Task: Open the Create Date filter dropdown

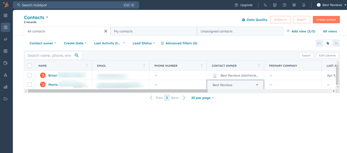Action: point(75,43)
